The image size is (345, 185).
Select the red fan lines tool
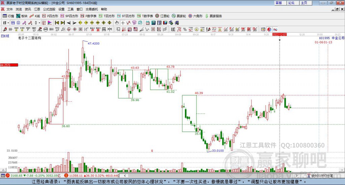(124, 29)
